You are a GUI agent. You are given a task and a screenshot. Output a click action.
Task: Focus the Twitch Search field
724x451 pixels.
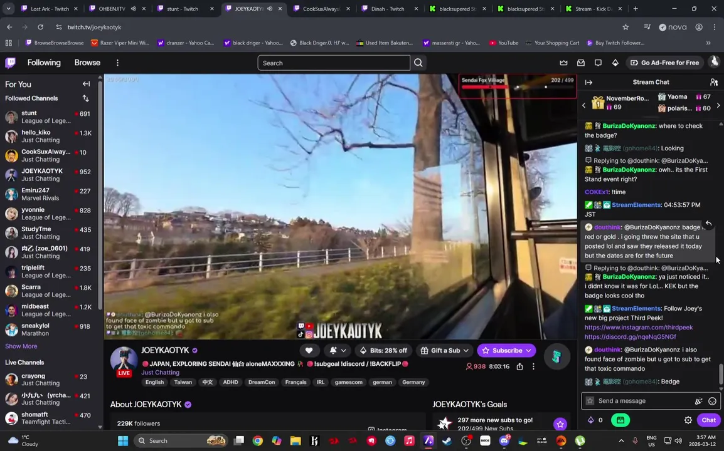(x=333, y=63)
